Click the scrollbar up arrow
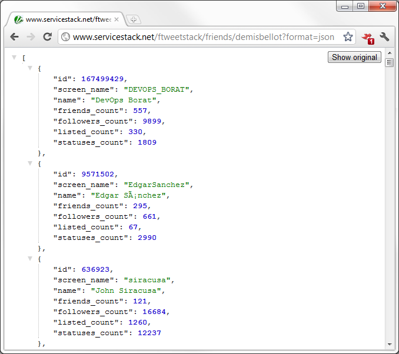The width and height of the screenshot is (399, 354). 390,53
